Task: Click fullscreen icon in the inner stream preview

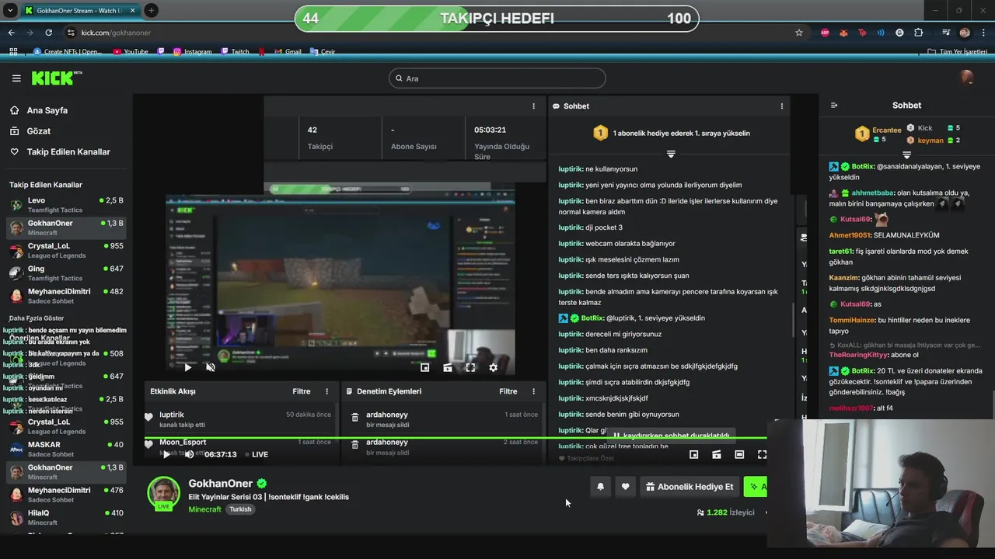Action: tap(470, 367)
